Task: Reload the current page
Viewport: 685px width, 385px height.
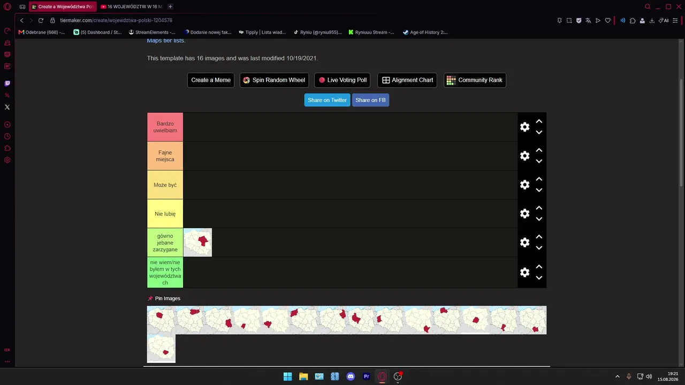Action: 41,20
